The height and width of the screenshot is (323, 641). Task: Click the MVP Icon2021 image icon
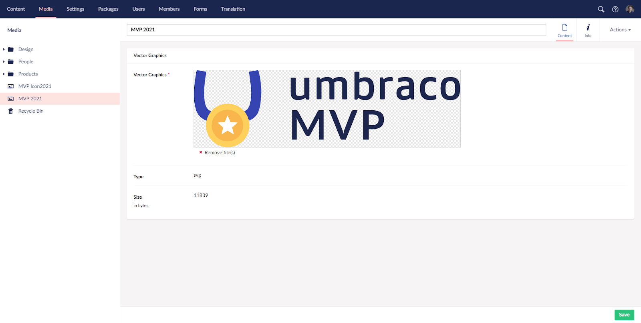[x=11, y=86]
